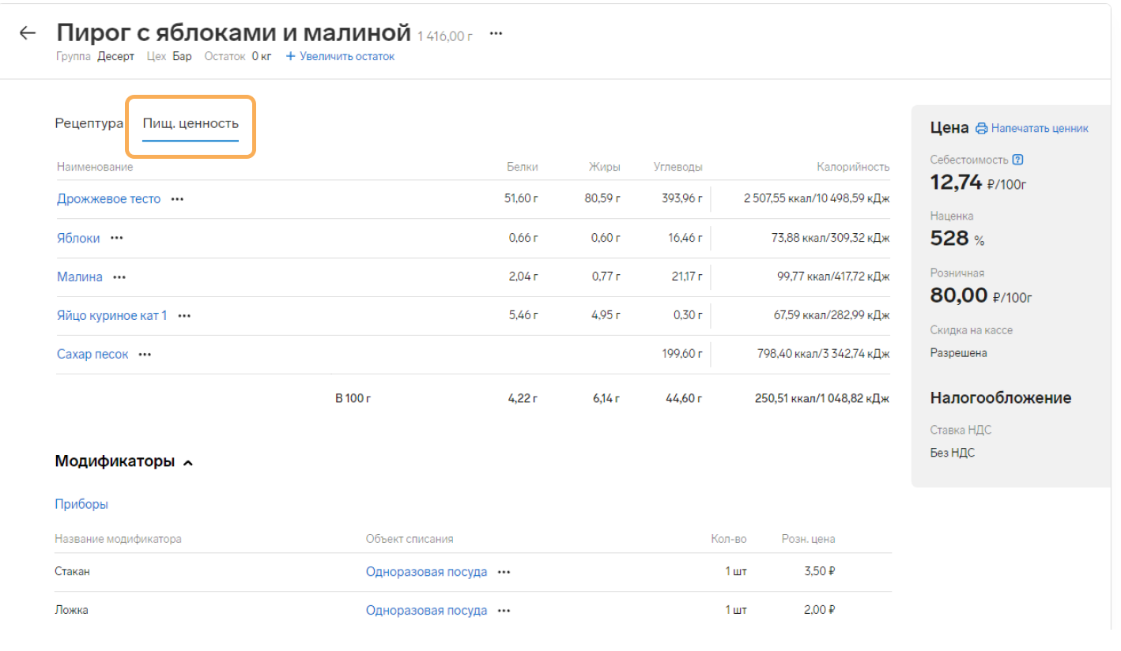1121x651 pixels.
Task: Open the Дрожжевое тесто ingredient link
Action: point(108,199)
